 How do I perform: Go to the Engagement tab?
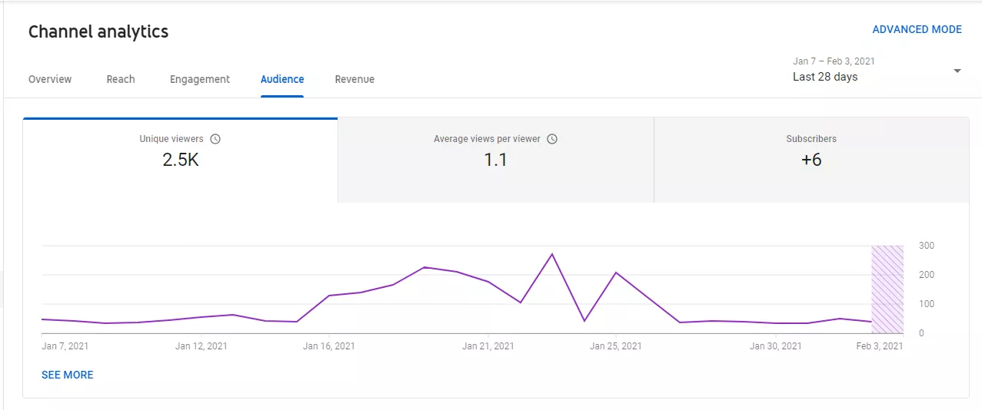[200, 79]
